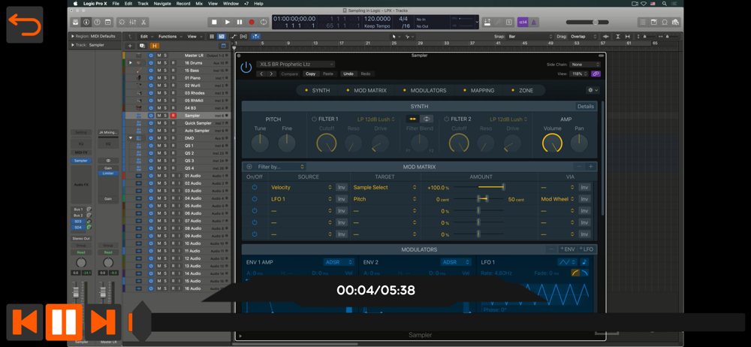This screenshot has width=751, height=347.
Task: Click the red Record button
Action: [252, 22]
